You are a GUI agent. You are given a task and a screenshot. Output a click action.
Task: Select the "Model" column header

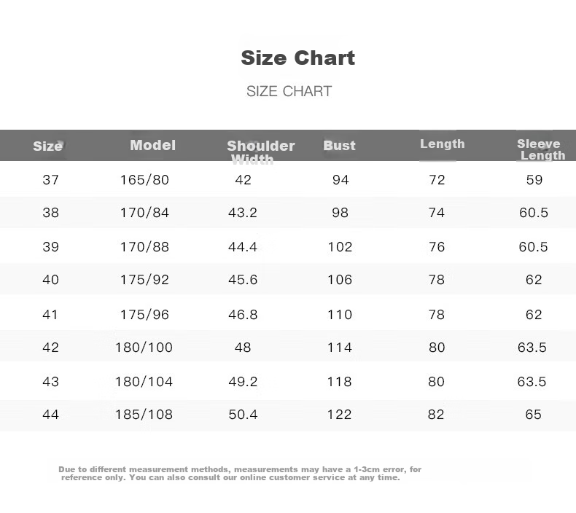click(152, 145)
